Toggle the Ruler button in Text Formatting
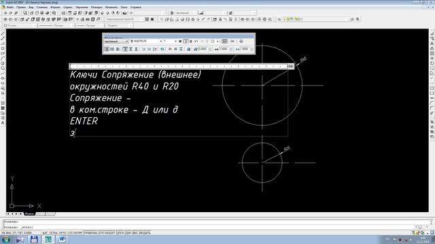The width and height of the screenshot is (435, 244). point(224,41)
